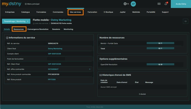
Task: Click the Accès Dstny button
Action: tap(181, 4)
